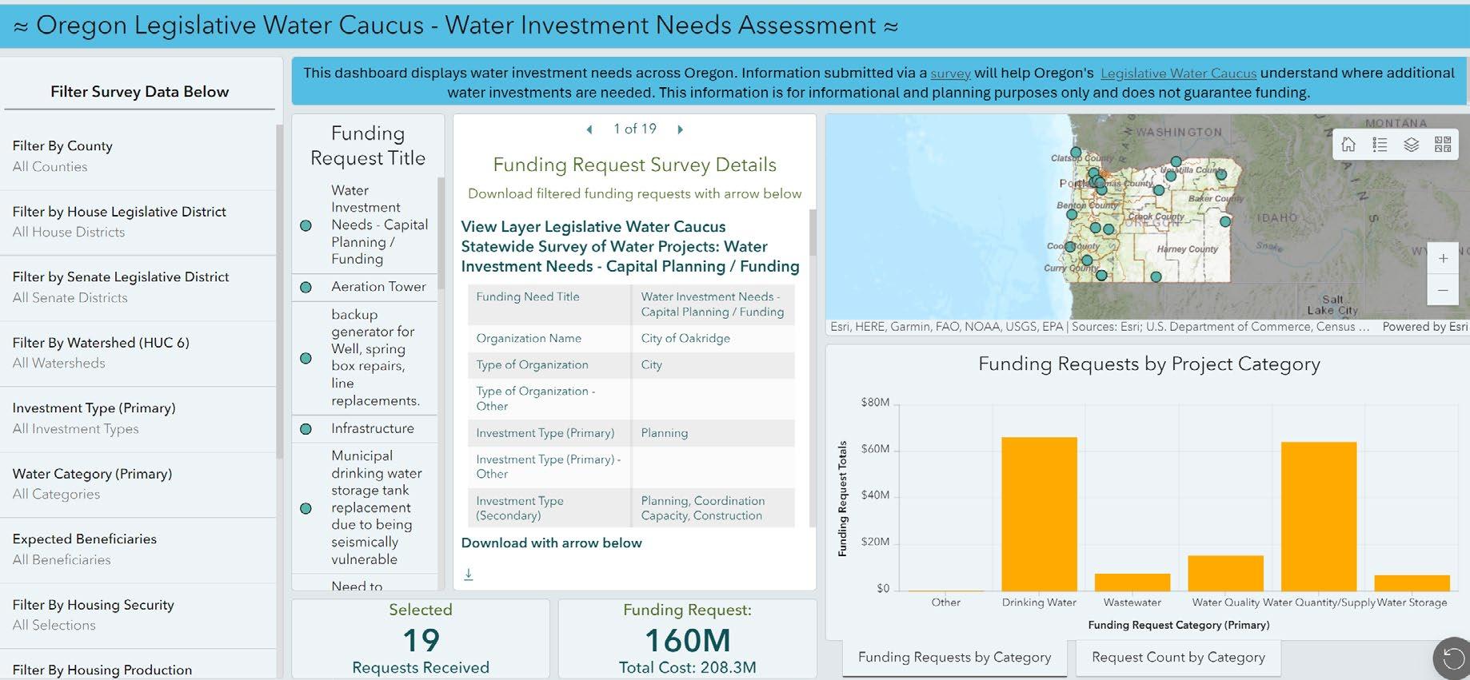
Task: Go to next funding request record
Action: point(681,129)
